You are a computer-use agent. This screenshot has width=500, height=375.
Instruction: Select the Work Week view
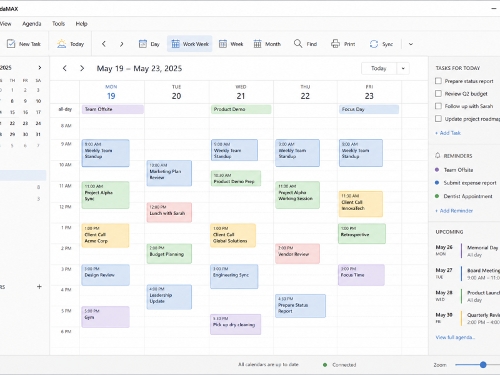click(190, 44)
